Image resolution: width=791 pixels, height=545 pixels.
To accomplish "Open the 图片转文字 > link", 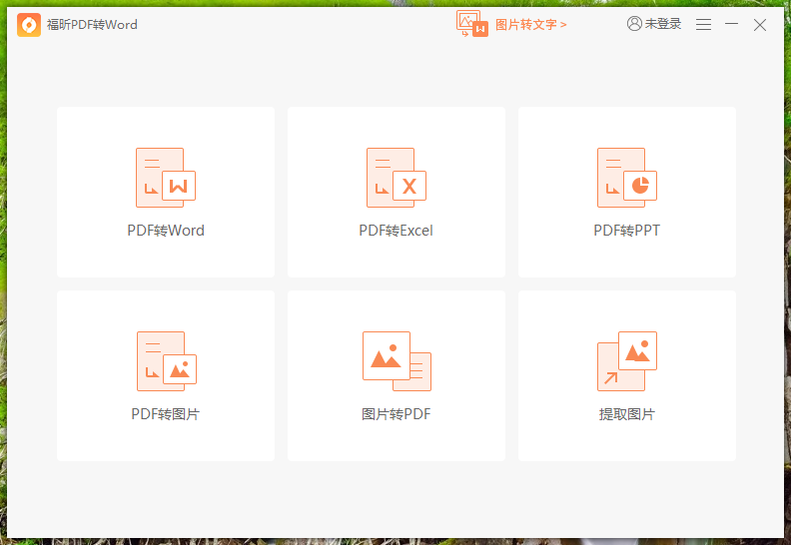I will point(530,24).
